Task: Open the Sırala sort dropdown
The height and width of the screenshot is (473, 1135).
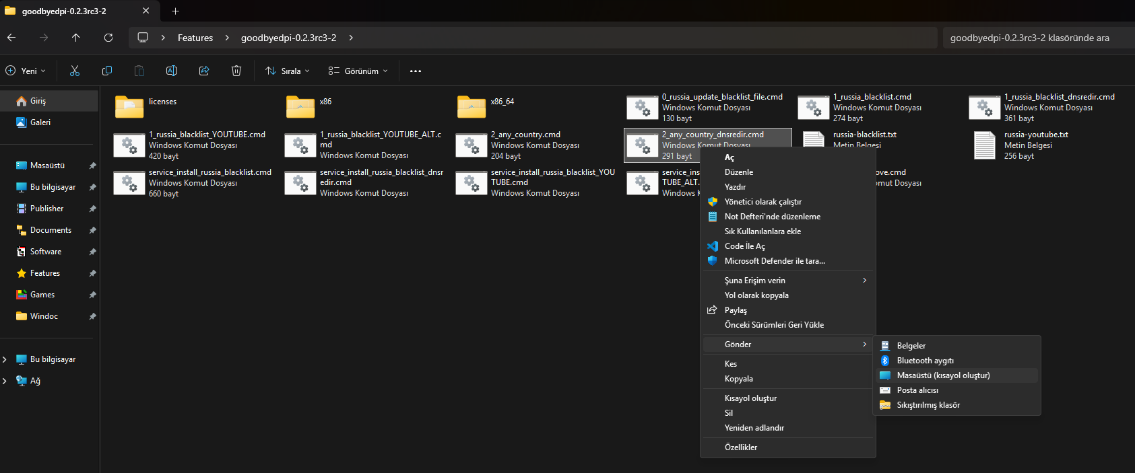Action: click(288, 71)
